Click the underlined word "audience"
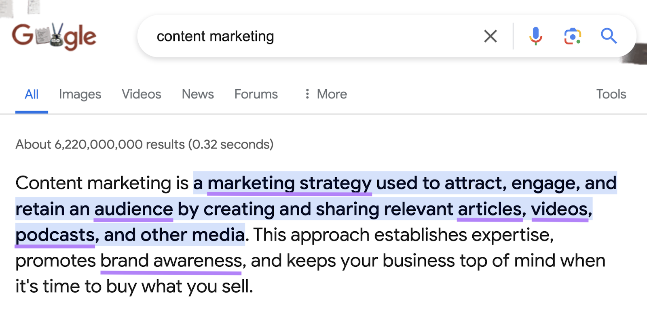Image resolution: width=647 pixels, height=312 pixels. [x=133, y=209]
